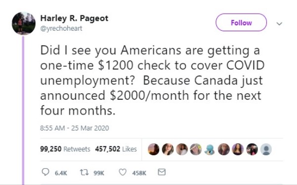The image size is (297, 185).
Task: Retweet using the retweet arrows icon
Action: [x=84, y=172]
